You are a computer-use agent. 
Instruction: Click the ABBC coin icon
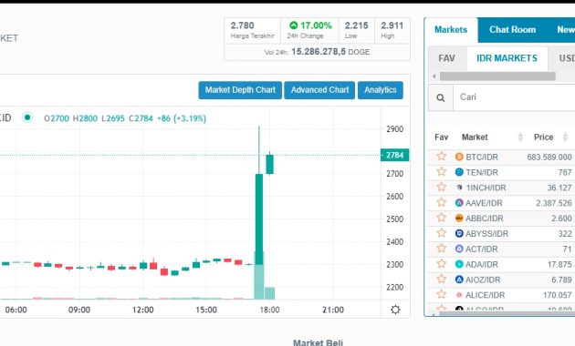point(459,219)
